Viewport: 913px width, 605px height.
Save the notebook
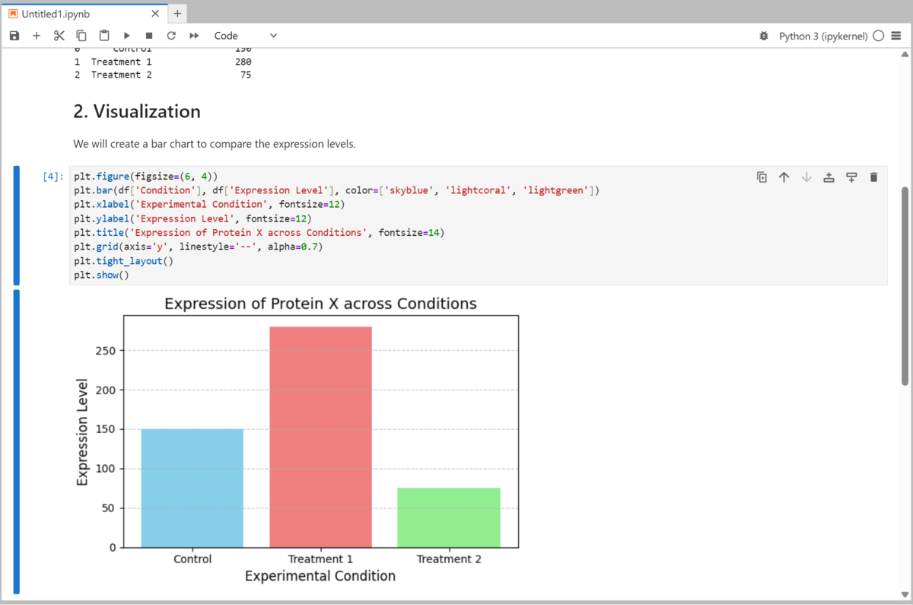14,35
